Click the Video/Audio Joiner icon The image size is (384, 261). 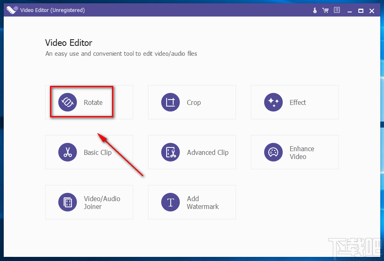pyautogui.click(x=68, y=202)
